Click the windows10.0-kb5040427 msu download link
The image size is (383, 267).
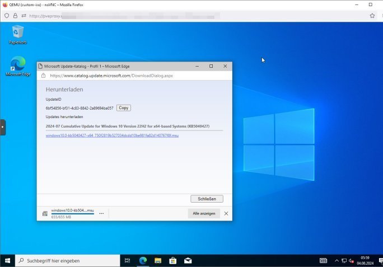(x=112, y=135)
